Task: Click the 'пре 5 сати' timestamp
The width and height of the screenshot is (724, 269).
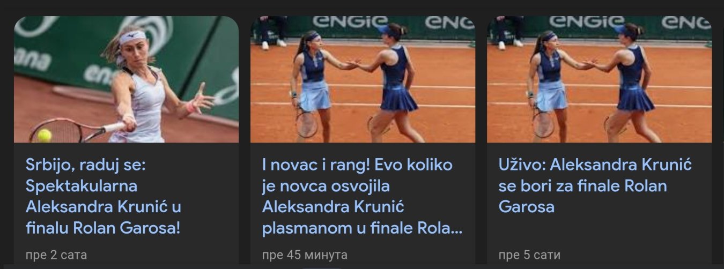Action: pos(529,255)
